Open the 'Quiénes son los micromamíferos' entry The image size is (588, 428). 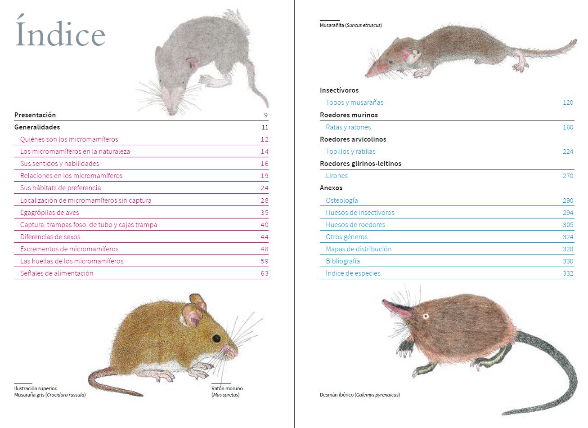(x=69, y=139)
